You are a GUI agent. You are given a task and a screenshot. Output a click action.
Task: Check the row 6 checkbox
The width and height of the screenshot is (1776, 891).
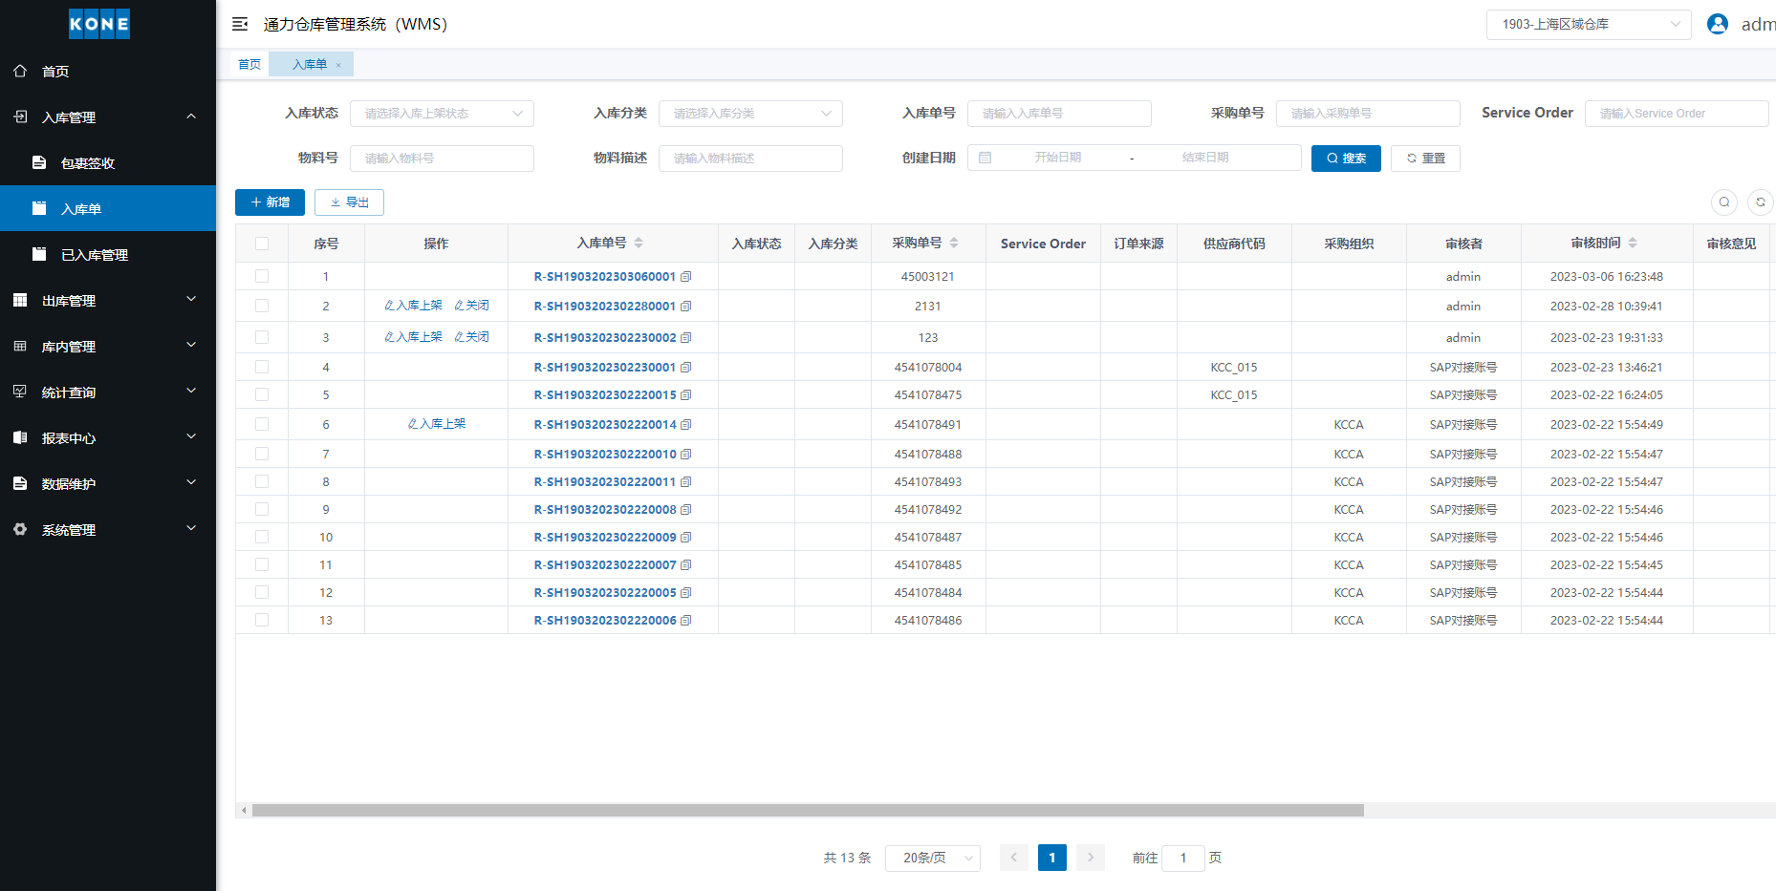(262, 424)
